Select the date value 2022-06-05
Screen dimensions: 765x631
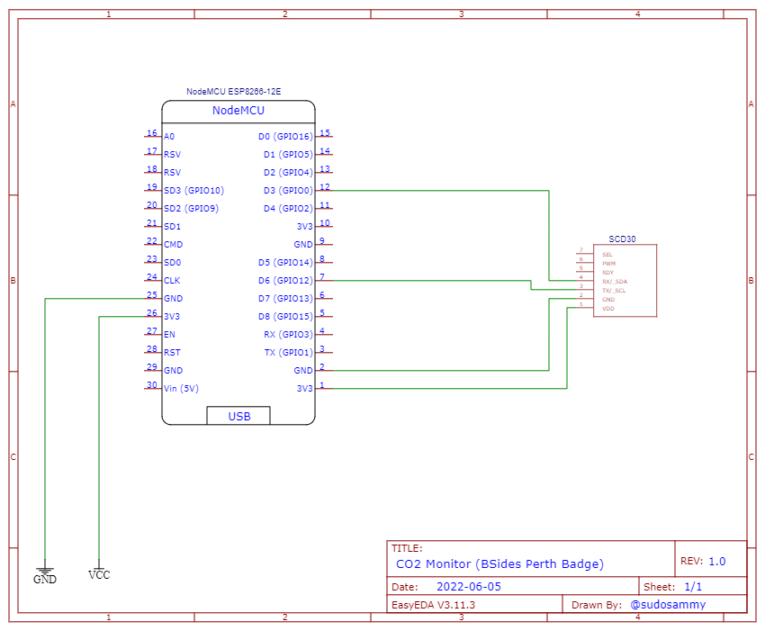(x=469, y=587)
